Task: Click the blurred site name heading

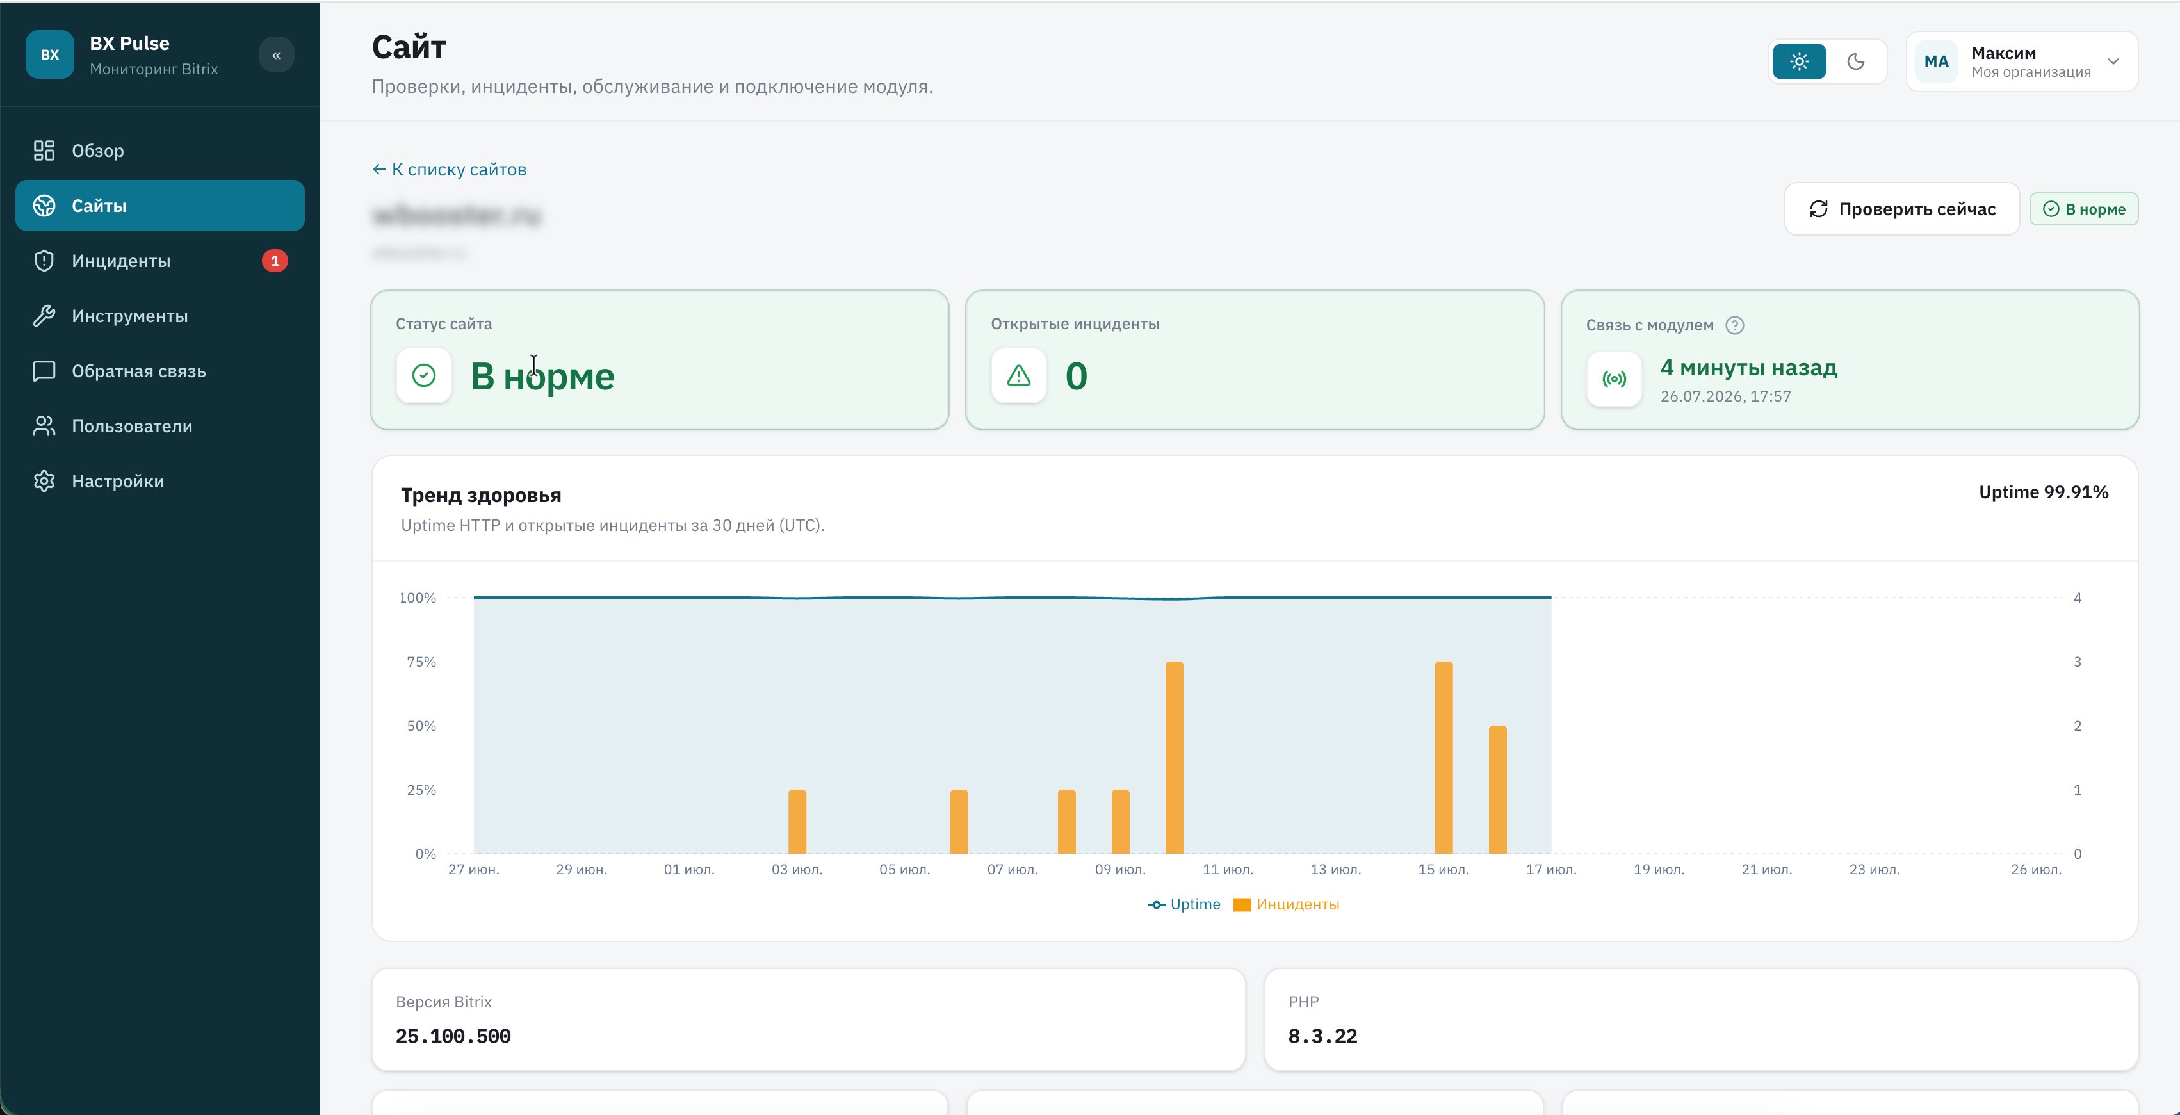Action: [x=457, y=216]
